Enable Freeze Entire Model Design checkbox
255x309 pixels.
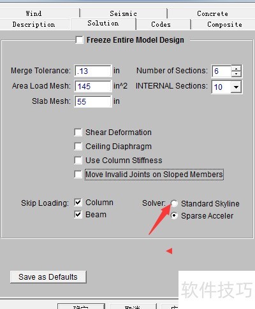79,40
